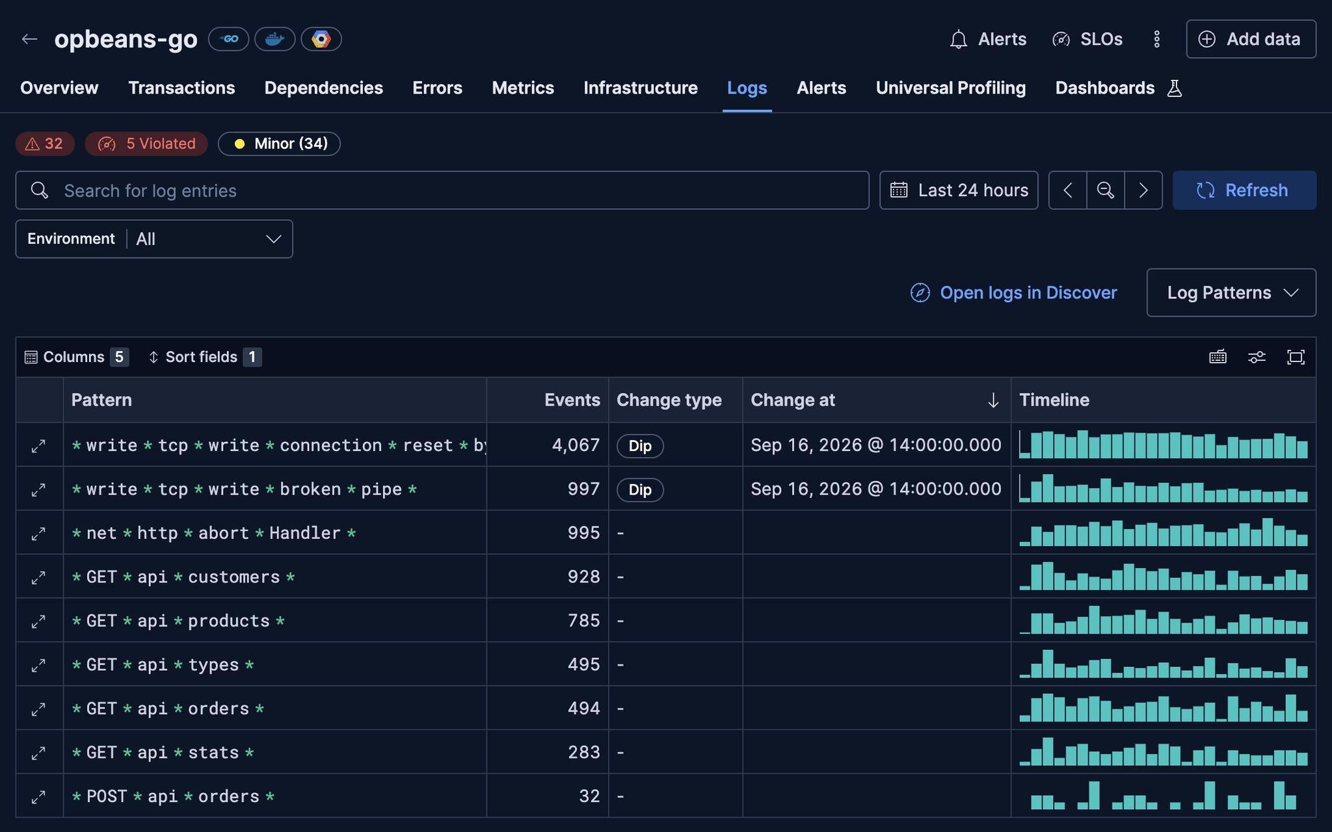The image size is (1332, 832).
Task: Click the Pattern column header
Action: tap(274, 400)
